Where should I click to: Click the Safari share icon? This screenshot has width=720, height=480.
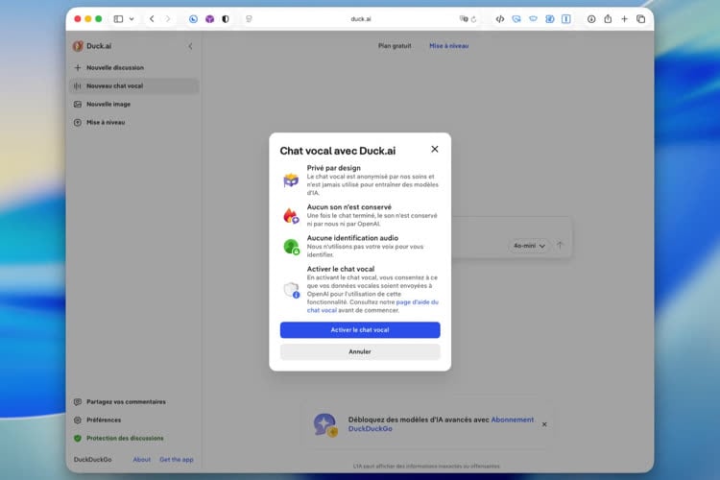click(x=607, y=18)
